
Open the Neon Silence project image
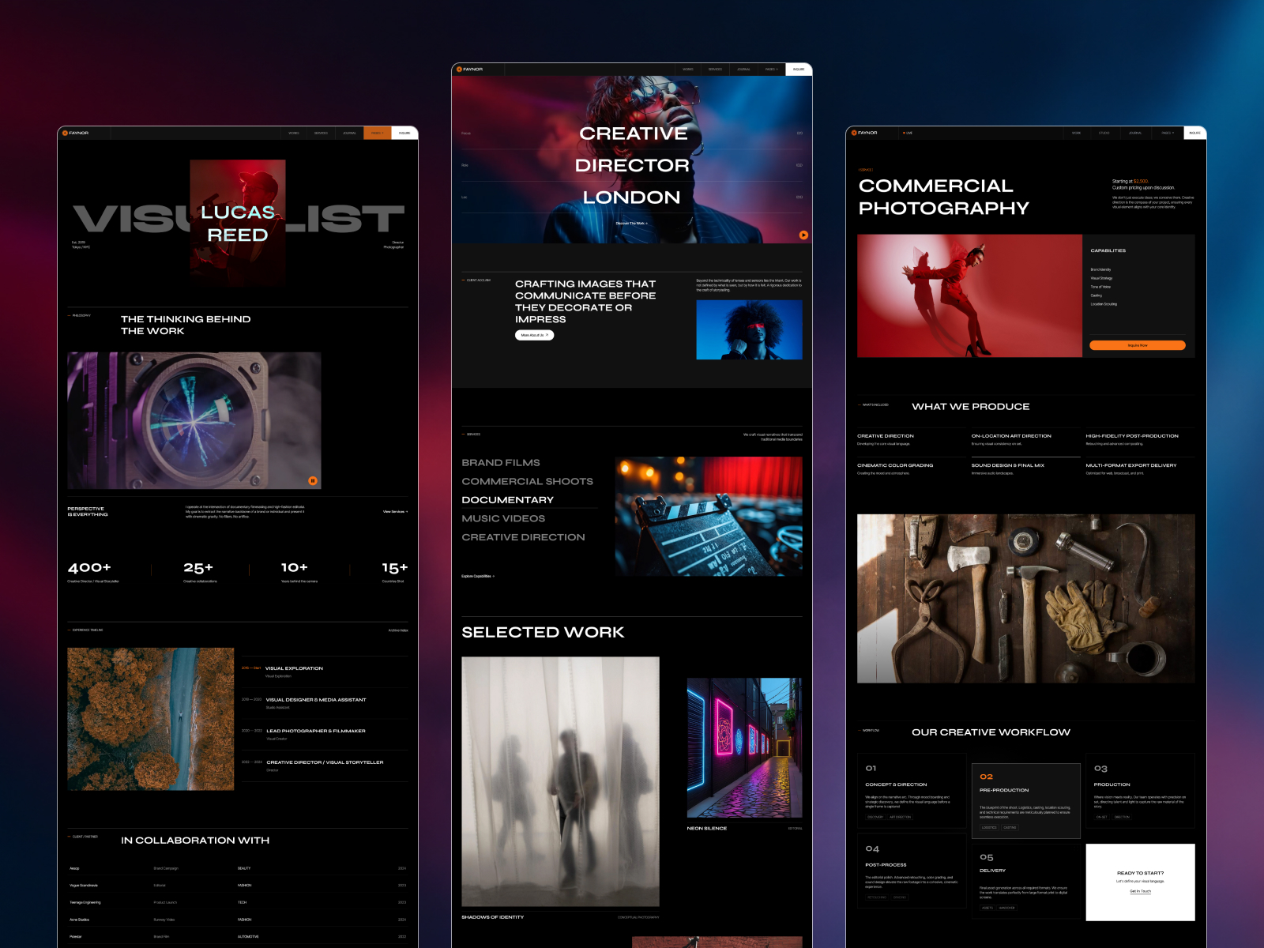click(744, 747)
